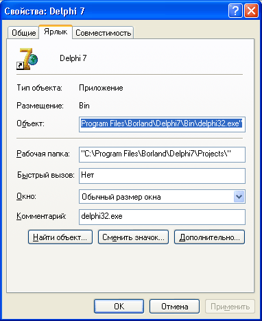Click the Отмена cancel button
This screenshot has width=262, height=321.
[174, 307]
